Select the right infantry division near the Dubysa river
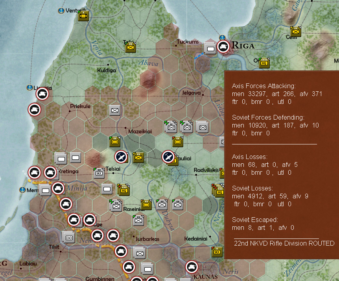This screenshot has height=281, width=339. coord(178,205)
